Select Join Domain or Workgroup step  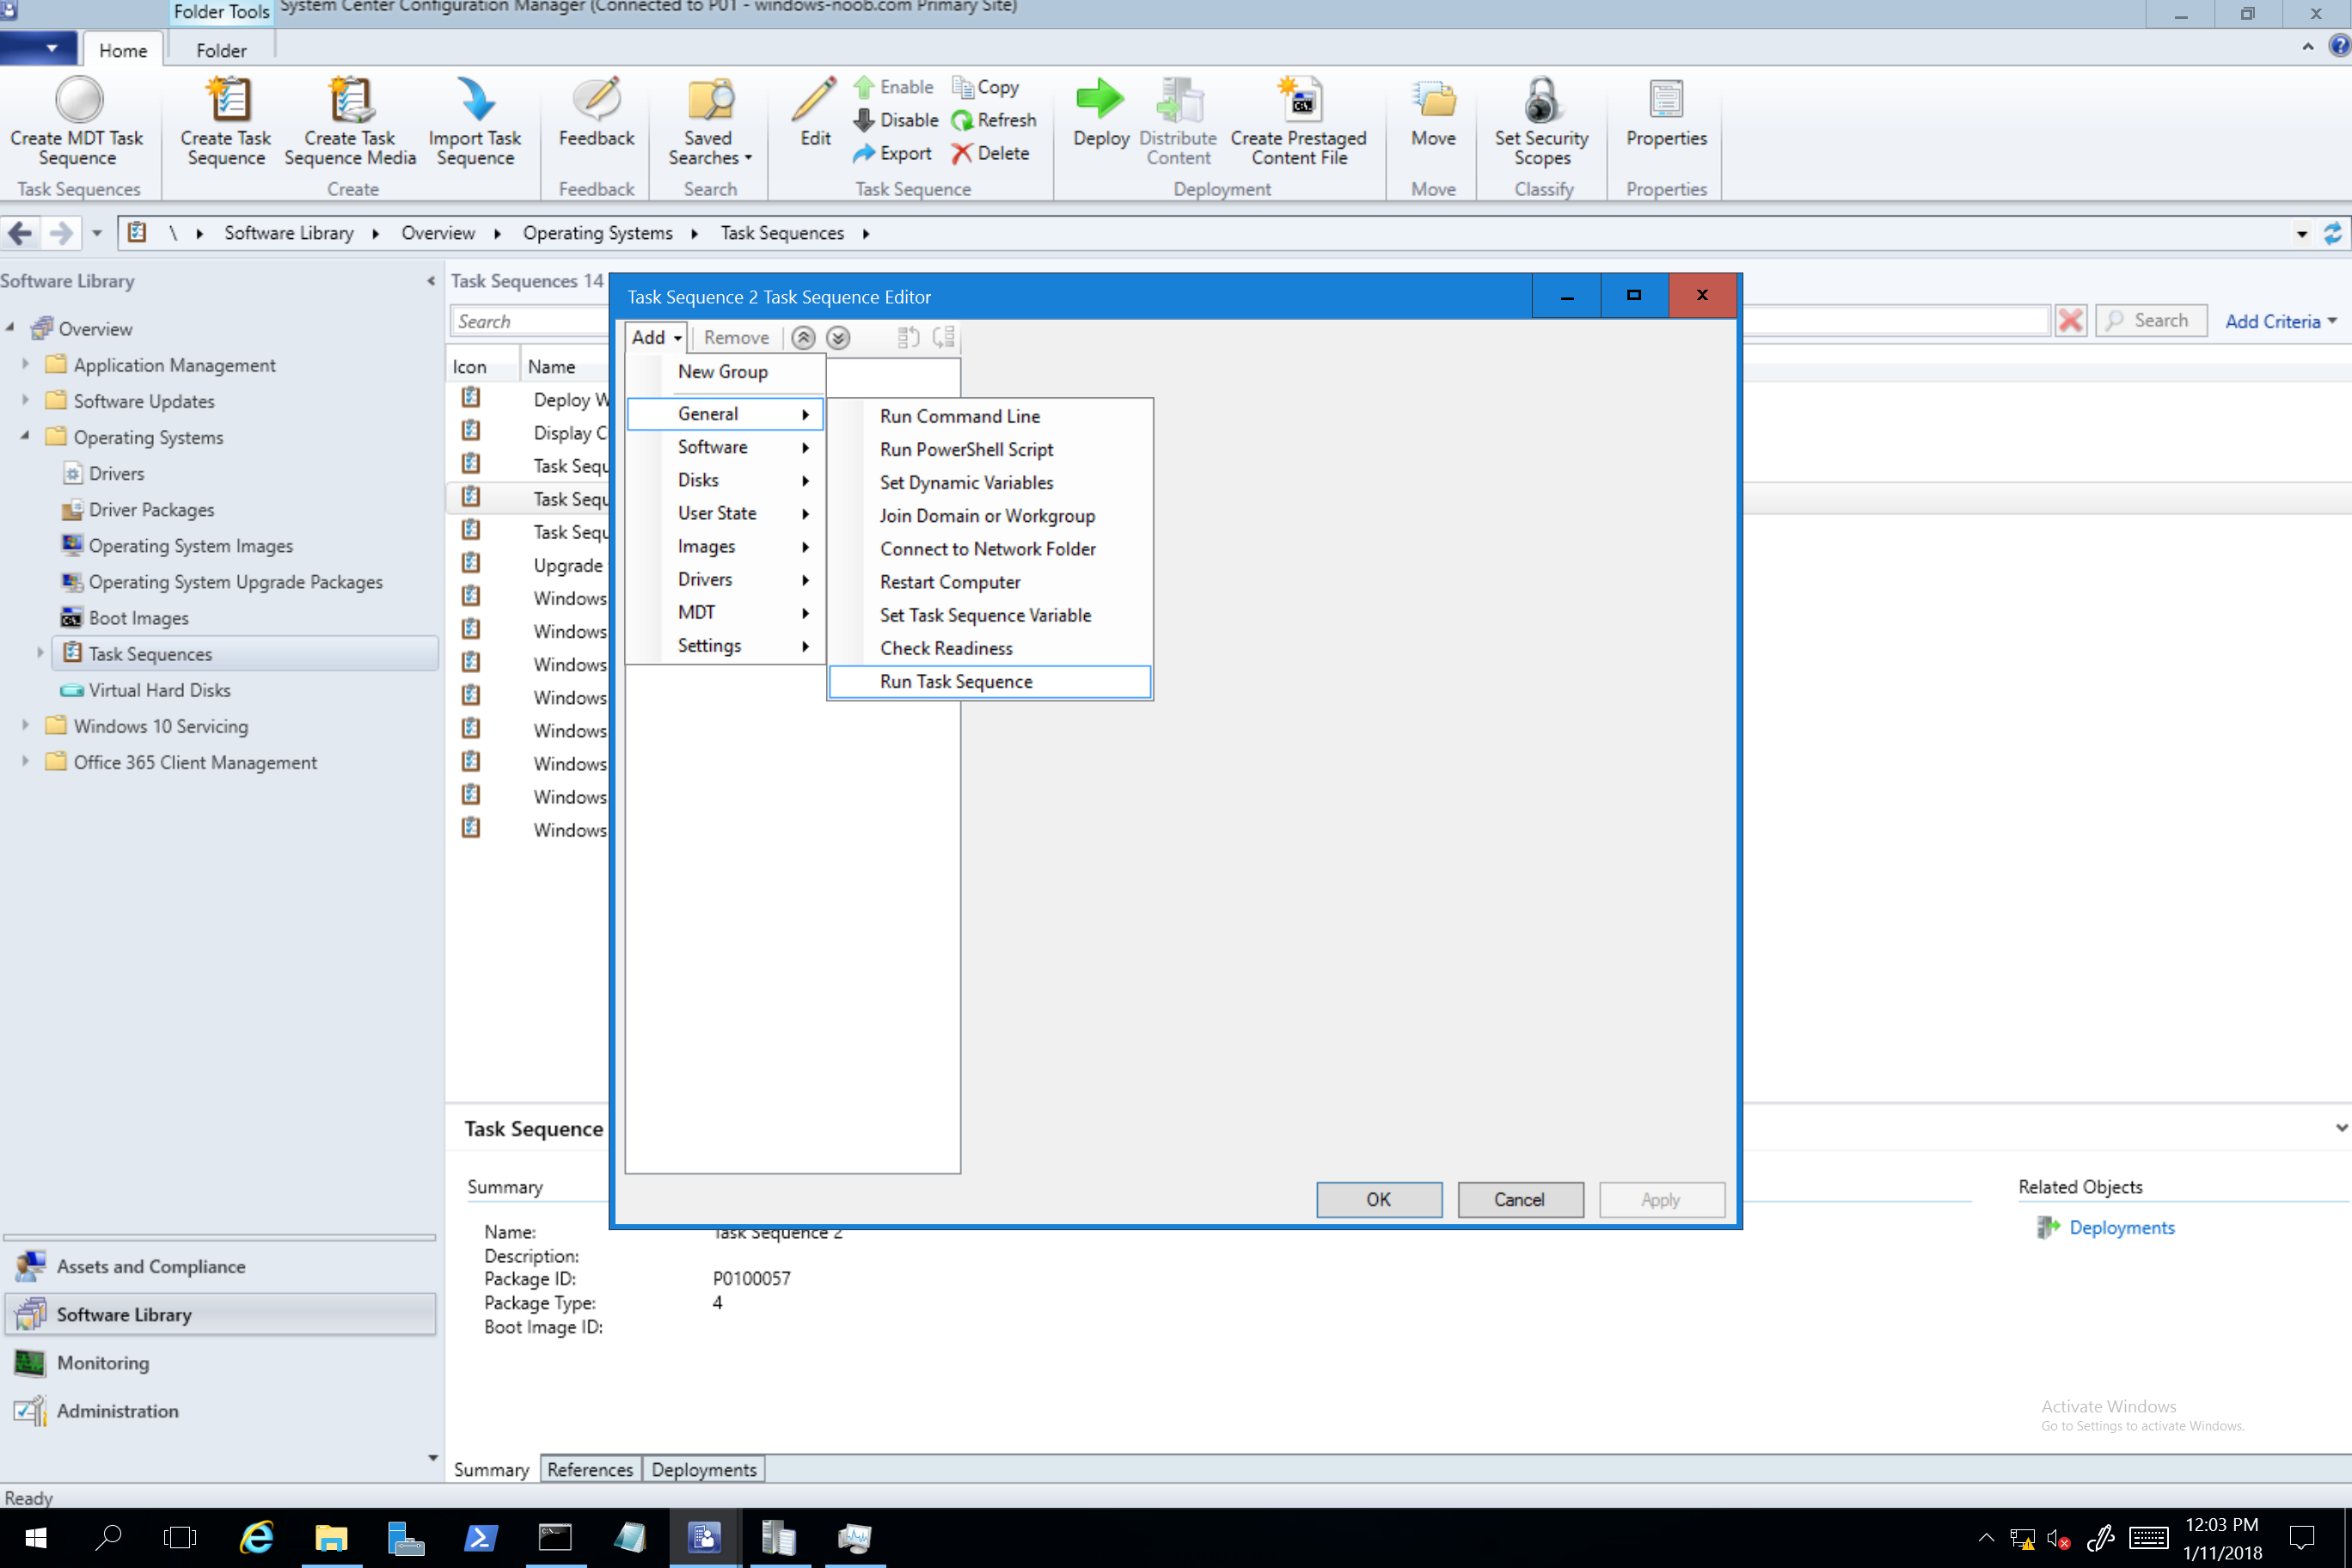click(989, 515)
